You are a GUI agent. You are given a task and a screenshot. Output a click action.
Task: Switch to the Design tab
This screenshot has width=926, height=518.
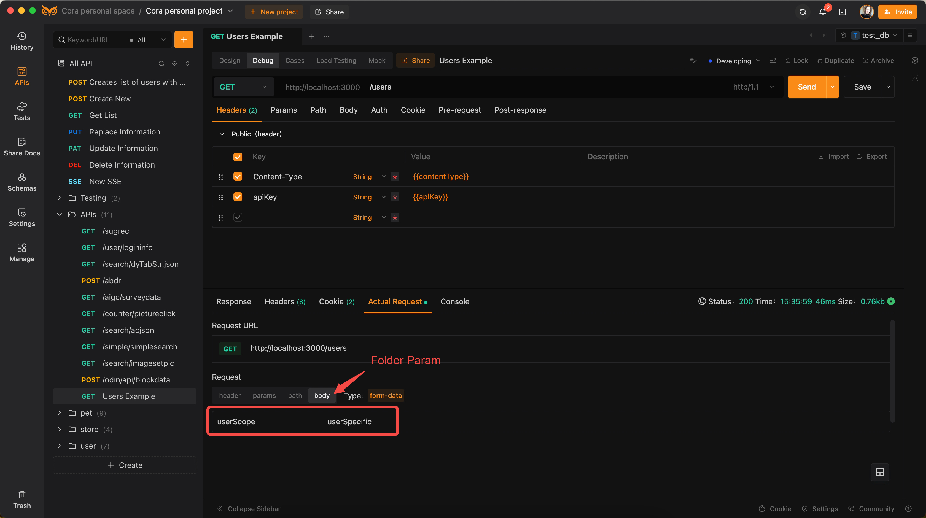point(230,60)
